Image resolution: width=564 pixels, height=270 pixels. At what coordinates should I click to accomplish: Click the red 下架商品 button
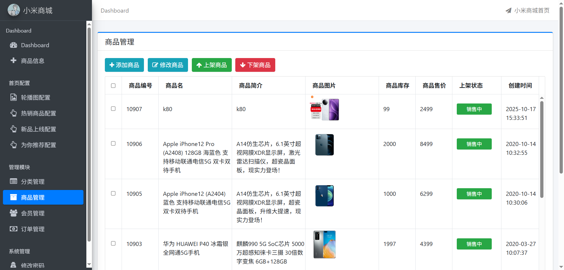coord(255,65)
